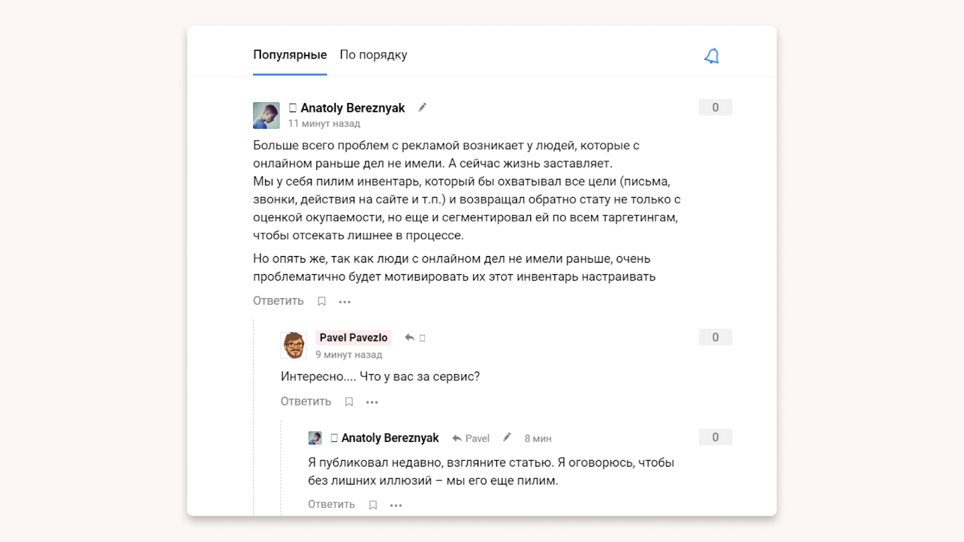Click Ответить under Anatoly's first comment
This screenshot has height=542, width=964.
coord(278,301)
